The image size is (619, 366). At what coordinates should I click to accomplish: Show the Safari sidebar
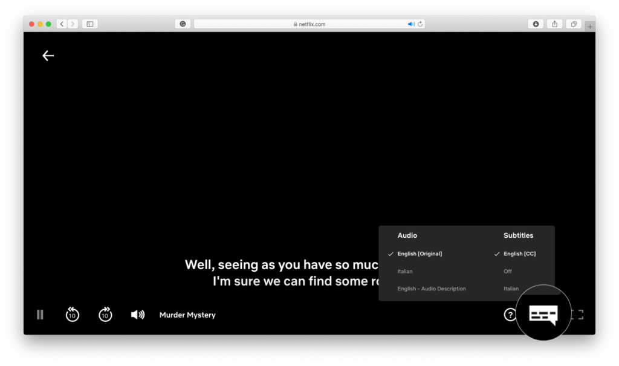[90, 24]
